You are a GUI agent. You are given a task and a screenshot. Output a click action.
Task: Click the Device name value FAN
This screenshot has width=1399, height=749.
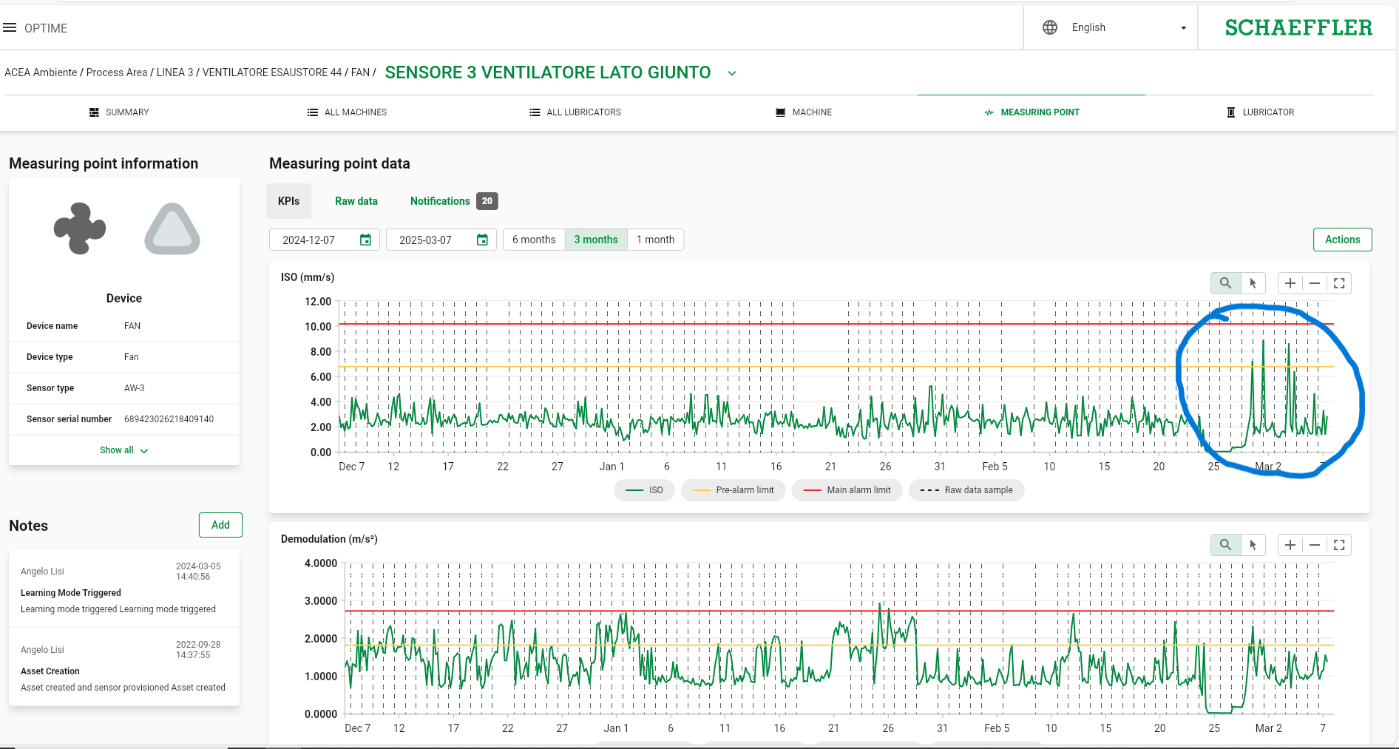pos(132,326)
